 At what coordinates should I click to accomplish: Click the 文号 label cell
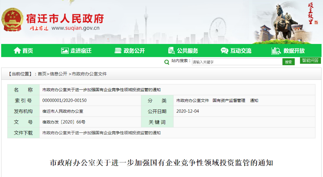pyautogui.click(x=23, y=122)
